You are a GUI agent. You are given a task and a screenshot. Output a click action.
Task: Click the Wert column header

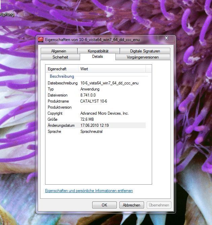(x=112, y=69)
